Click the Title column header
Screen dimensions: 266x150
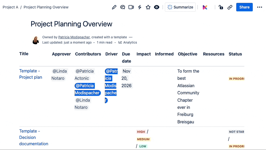point(24,54)
